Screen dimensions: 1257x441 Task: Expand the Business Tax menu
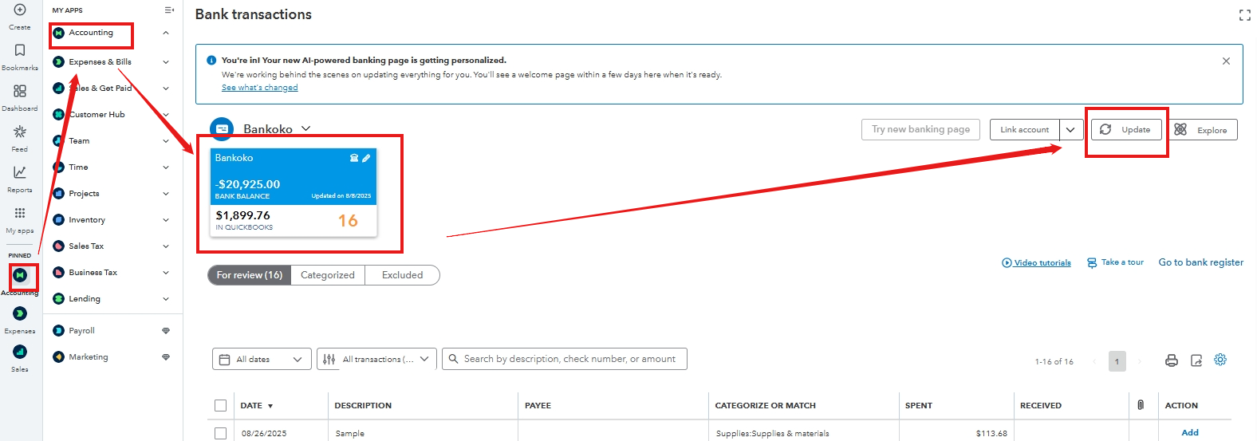click(x=166, y=272)
